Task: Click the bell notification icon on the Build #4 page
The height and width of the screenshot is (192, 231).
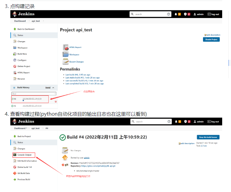Action: point(176,121)
